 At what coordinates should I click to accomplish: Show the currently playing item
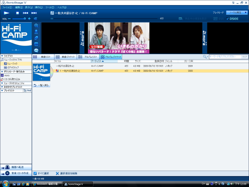pyautogui.click(x=193, y=19)
